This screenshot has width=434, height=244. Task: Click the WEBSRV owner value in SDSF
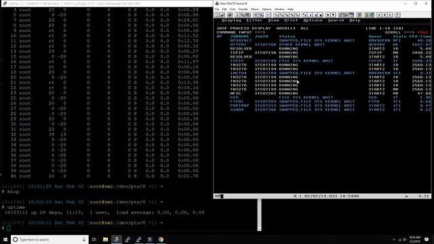(377, 45)
